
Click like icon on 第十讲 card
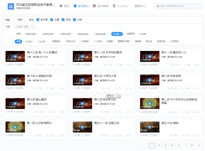coord(48,88)
